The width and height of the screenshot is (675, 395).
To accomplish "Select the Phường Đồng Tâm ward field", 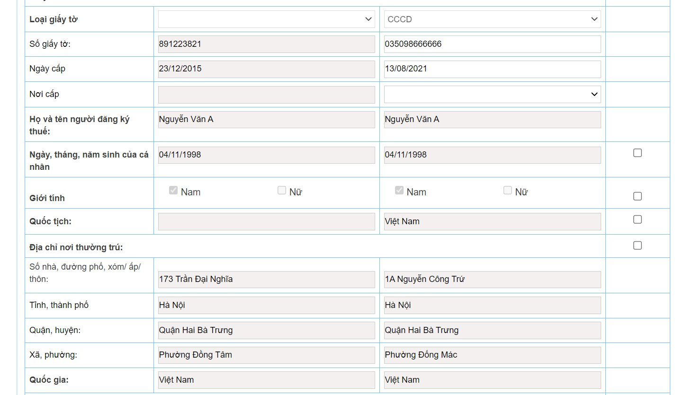I will click(266, 355).
